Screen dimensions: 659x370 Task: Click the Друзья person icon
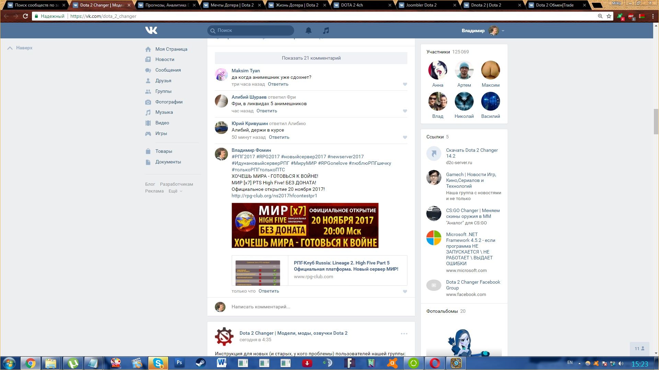[x=148, y=81]
